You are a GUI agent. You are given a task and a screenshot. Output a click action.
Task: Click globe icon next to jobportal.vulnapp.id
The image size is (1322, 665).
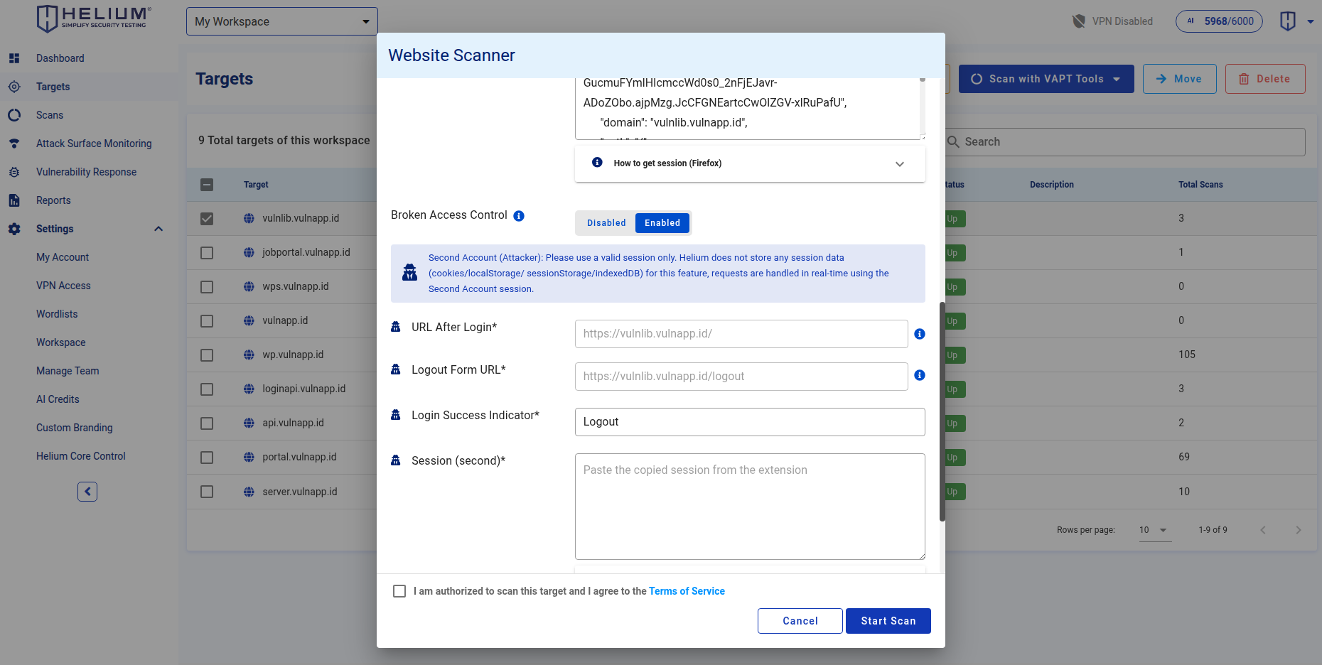(249, 252)
